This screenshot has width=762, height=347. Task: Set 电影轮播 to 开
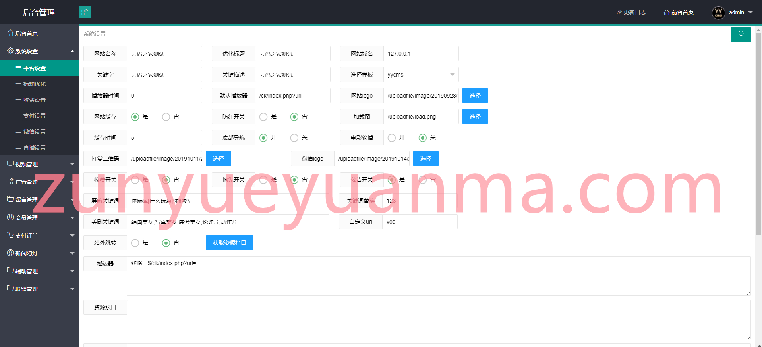[392, 138]
